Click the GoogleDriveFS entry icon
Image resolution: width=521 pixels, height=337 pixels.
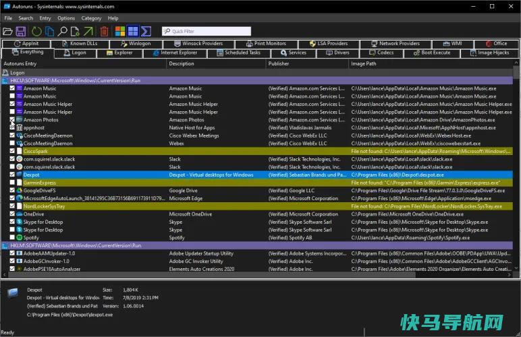coord(20,190)
